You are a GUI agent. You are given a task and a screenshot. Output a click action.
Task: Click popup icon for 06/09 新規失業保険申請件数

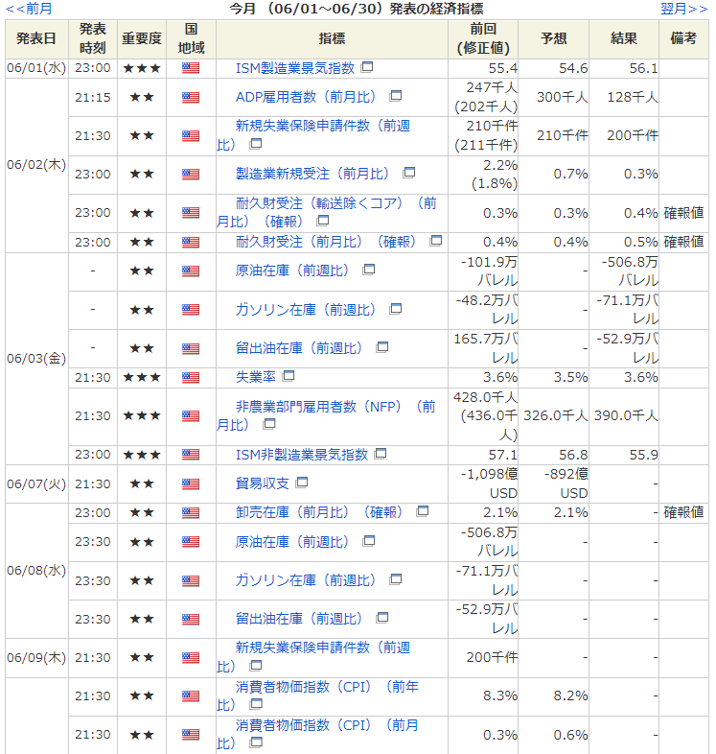(256, 666)
